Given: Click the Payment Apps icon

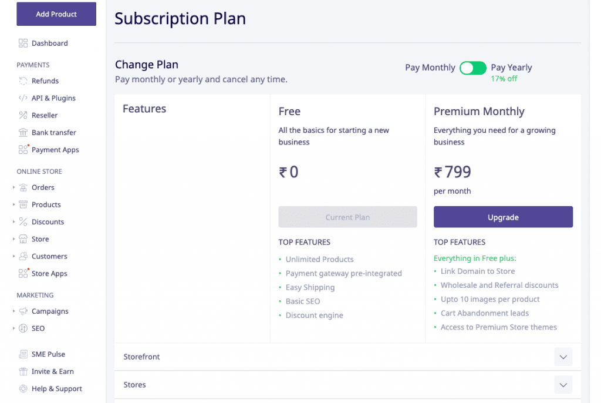Looking at the screenshot, I should (x=23, y=149).
